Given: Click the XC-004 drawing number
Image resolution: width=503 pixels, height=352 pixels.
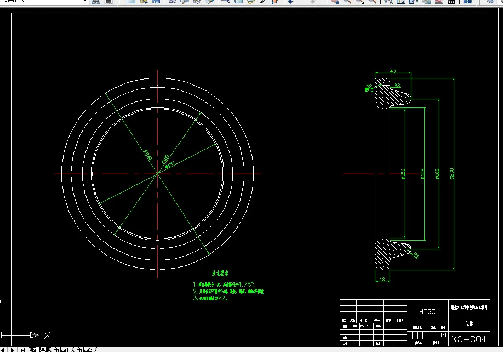Looking at the screenshot, I should (x=469, y=339).
